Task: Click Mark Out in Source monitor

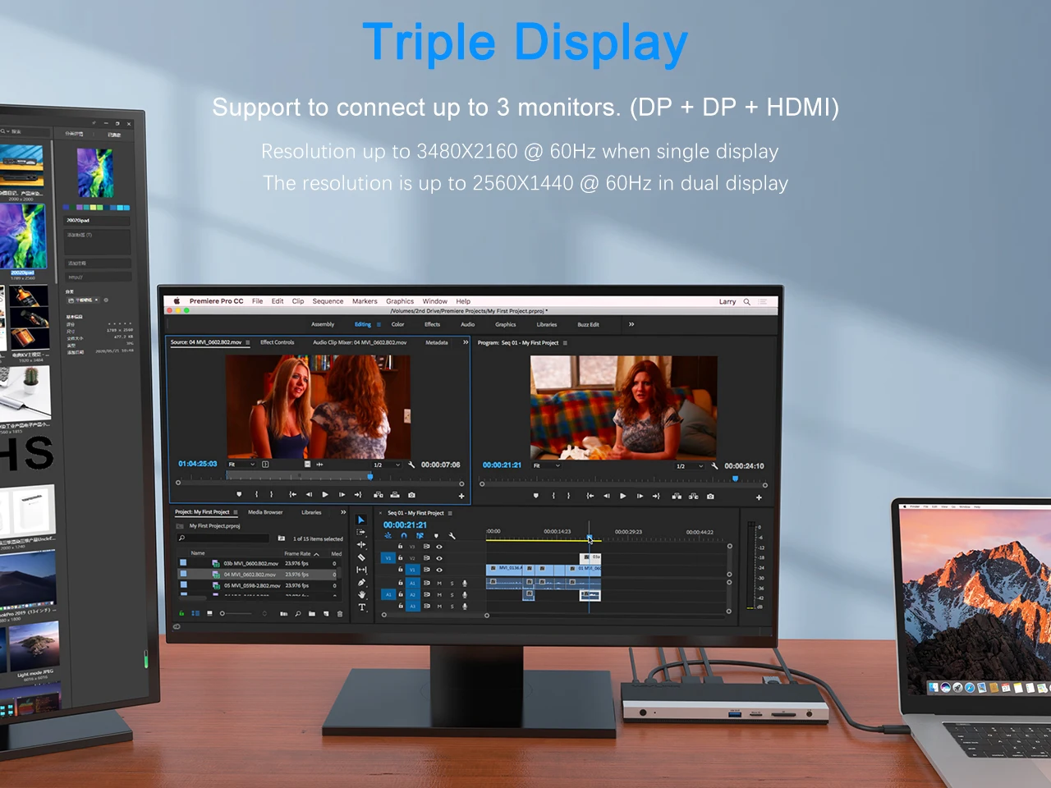Action: [271, 494]
